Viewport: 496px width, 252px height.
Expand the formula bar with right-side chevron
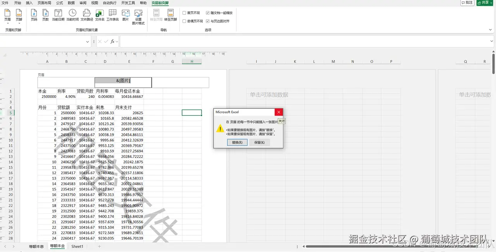tap(491, 41)
